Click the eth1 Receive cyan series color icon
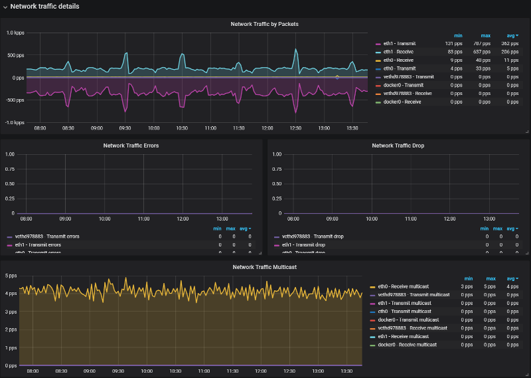 coord(378,52)
